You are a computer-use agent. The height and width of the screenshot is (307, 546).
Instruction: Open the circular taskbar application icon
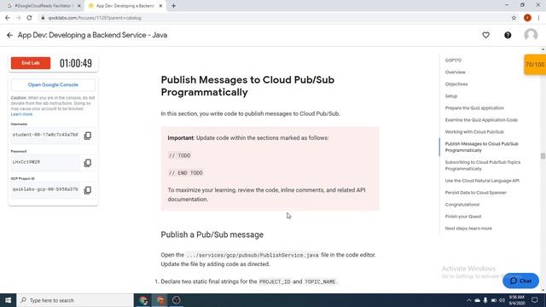point(177,300)
